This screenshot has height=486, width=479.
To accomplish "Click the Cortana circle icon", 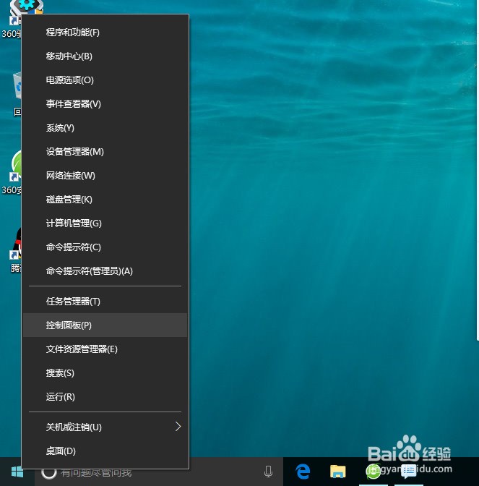I will pyautogui.click(x=49, y=473).
